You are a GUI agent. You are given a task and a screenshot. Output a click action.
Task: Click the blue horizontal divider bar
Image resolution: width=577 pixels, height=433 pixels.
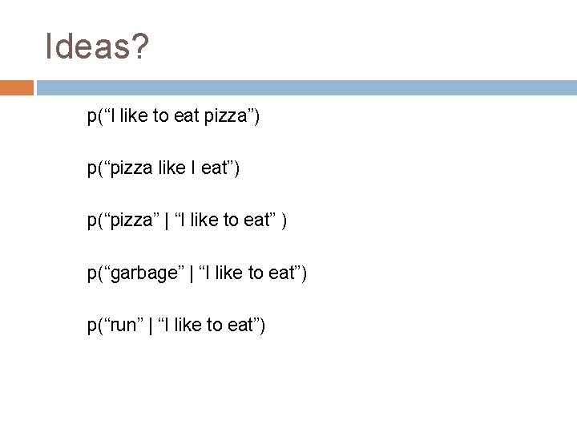[x=305, y=87]
